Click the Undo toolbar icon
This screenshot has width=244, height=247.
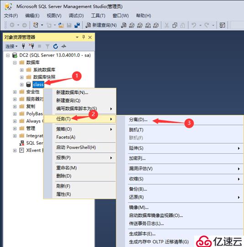pyautogui.click(x=194, y=25)
